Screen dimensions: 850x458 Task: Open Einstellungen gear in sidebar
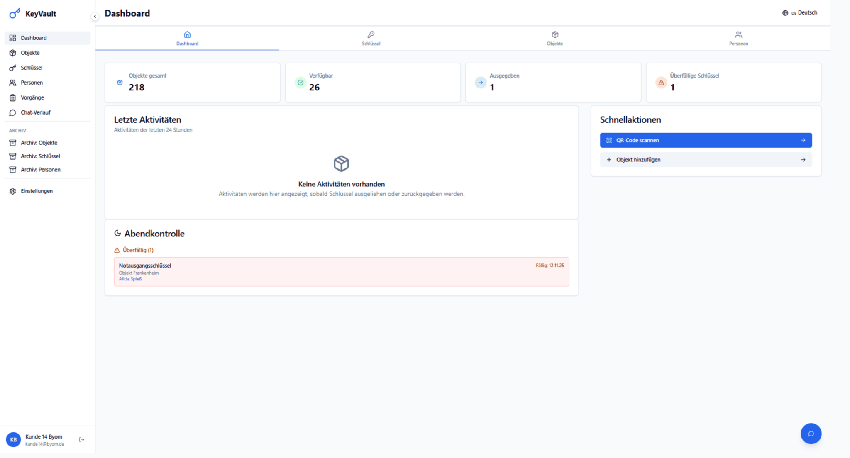13,191
